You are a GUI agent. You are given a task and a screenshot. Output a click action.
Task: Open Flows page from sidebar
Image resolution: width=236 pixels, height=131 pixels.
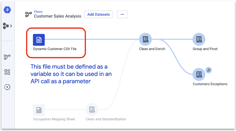click(x=7, y=57)
